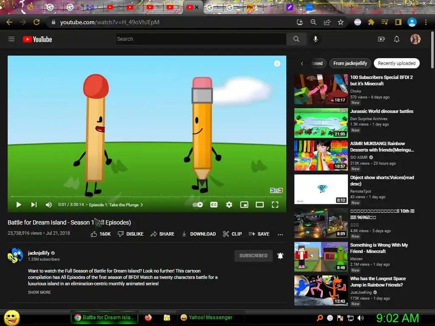Enter full screen mode
The width and height of the screenshot is (435, 326).
[x=275, y=205]
